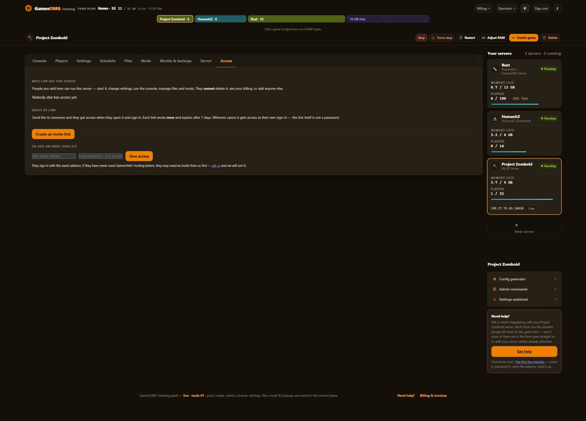Select the Server tab
586x421 pixels.
pyautogui.click(x=206, y=61)
